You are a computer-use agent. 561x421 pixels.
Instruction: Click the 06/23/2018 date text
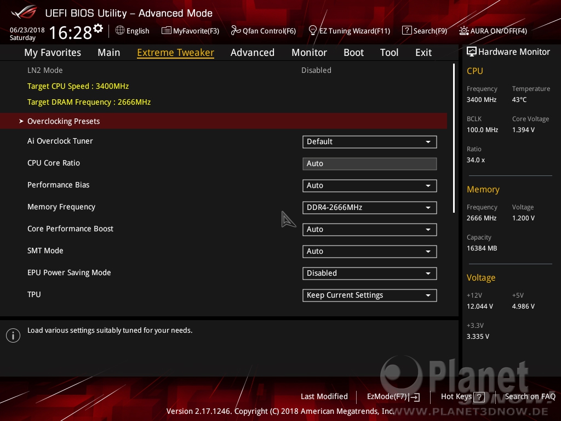(x=27, y=30)
